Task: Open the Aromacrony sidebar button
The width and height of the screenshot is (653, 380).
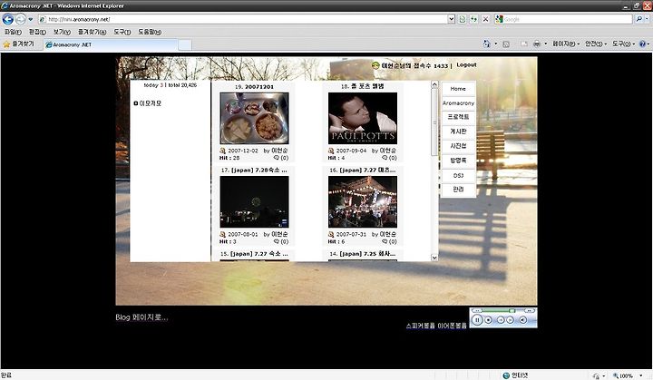Action: coord(458,102)
